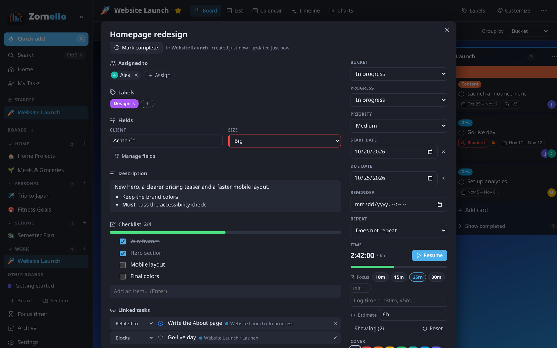Switch to the List view tab
Image resolution: width=557 pixels, height=348 pixels.
pos(235,10)
